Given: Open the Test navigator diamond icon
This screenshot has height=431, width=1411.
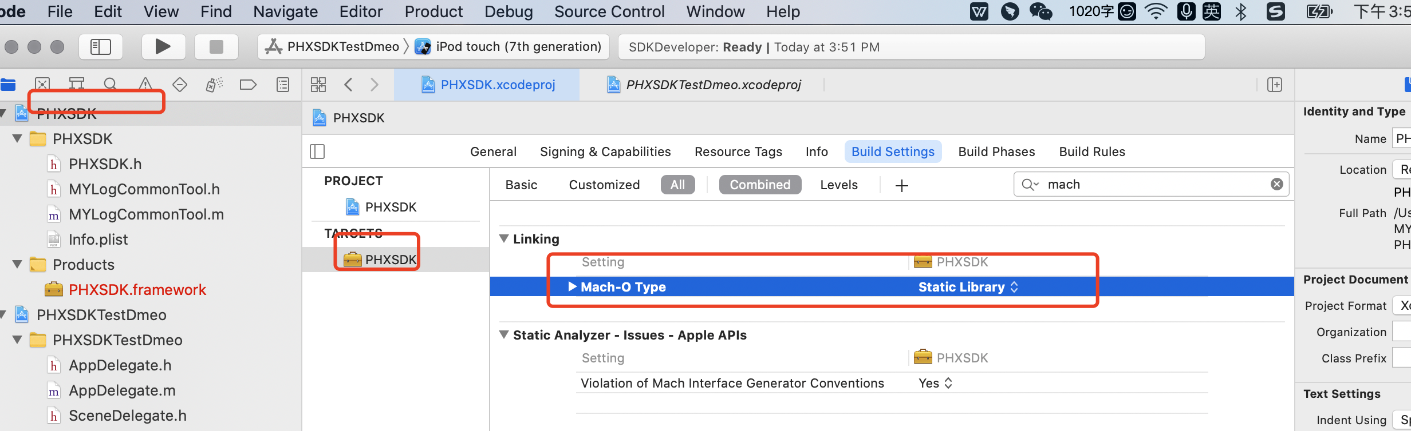Looking at the screenshot, I should [x=180, y=85].
